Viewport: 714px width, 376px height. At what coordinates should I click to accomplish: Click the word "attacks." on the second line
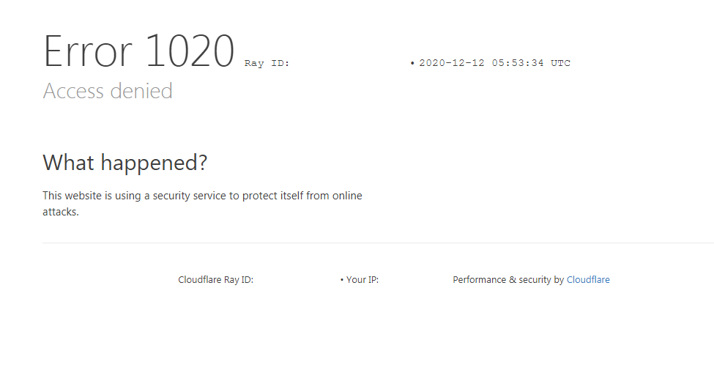(61, 212)
